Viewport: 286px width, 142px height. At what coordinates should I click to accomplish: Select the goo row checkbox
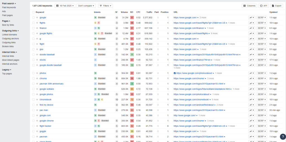click(x=34, y=49)
